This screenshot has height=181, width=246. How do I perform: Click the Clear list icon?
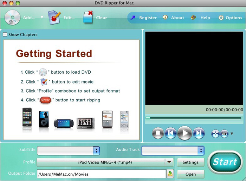coord(88,17)
